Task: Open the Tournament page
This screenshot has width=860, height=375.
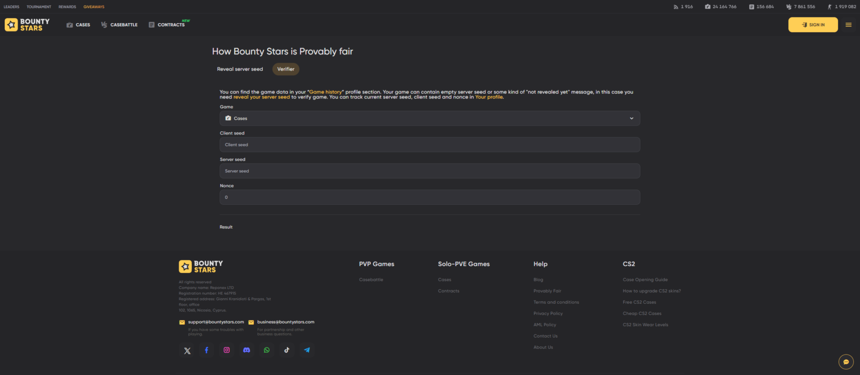Action: [39, 7]
